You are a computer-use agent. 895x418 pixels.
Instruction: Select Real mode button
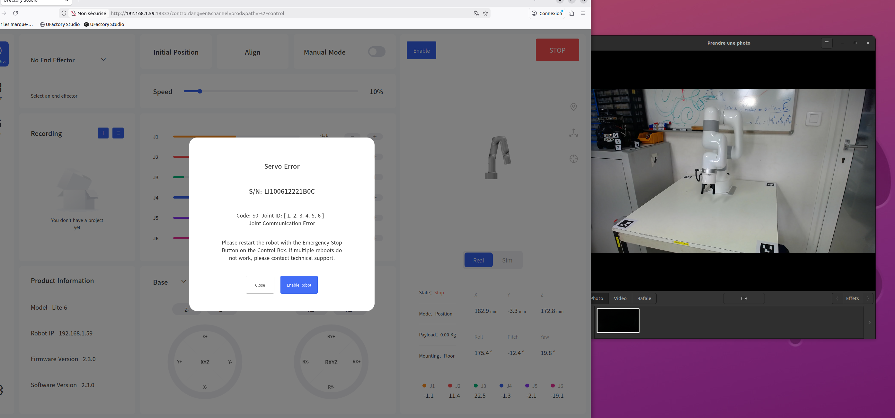pos(478,260)
